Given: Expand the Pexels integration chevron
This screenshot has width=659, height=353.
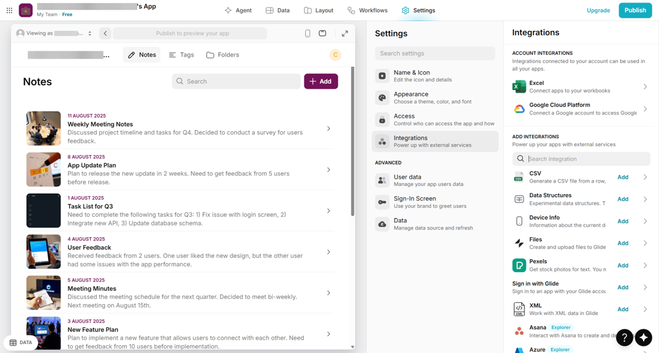Looking at the screenshot, I should [x=645, y=266].
